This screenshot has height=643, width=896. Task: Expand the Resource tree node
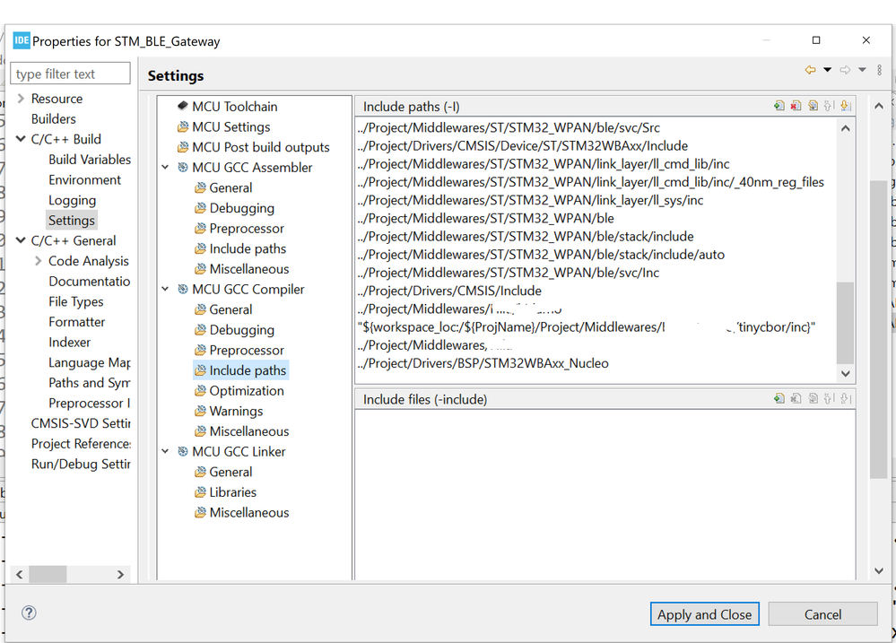(21, 99)
